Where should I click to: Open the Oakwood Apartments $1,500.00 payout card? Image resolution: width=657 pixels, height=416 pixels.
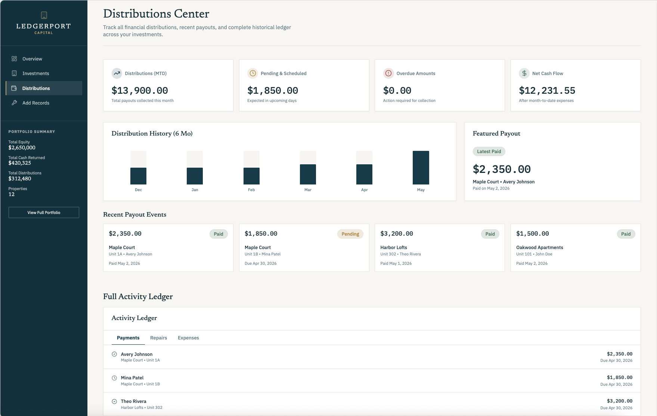click(576, 248)
